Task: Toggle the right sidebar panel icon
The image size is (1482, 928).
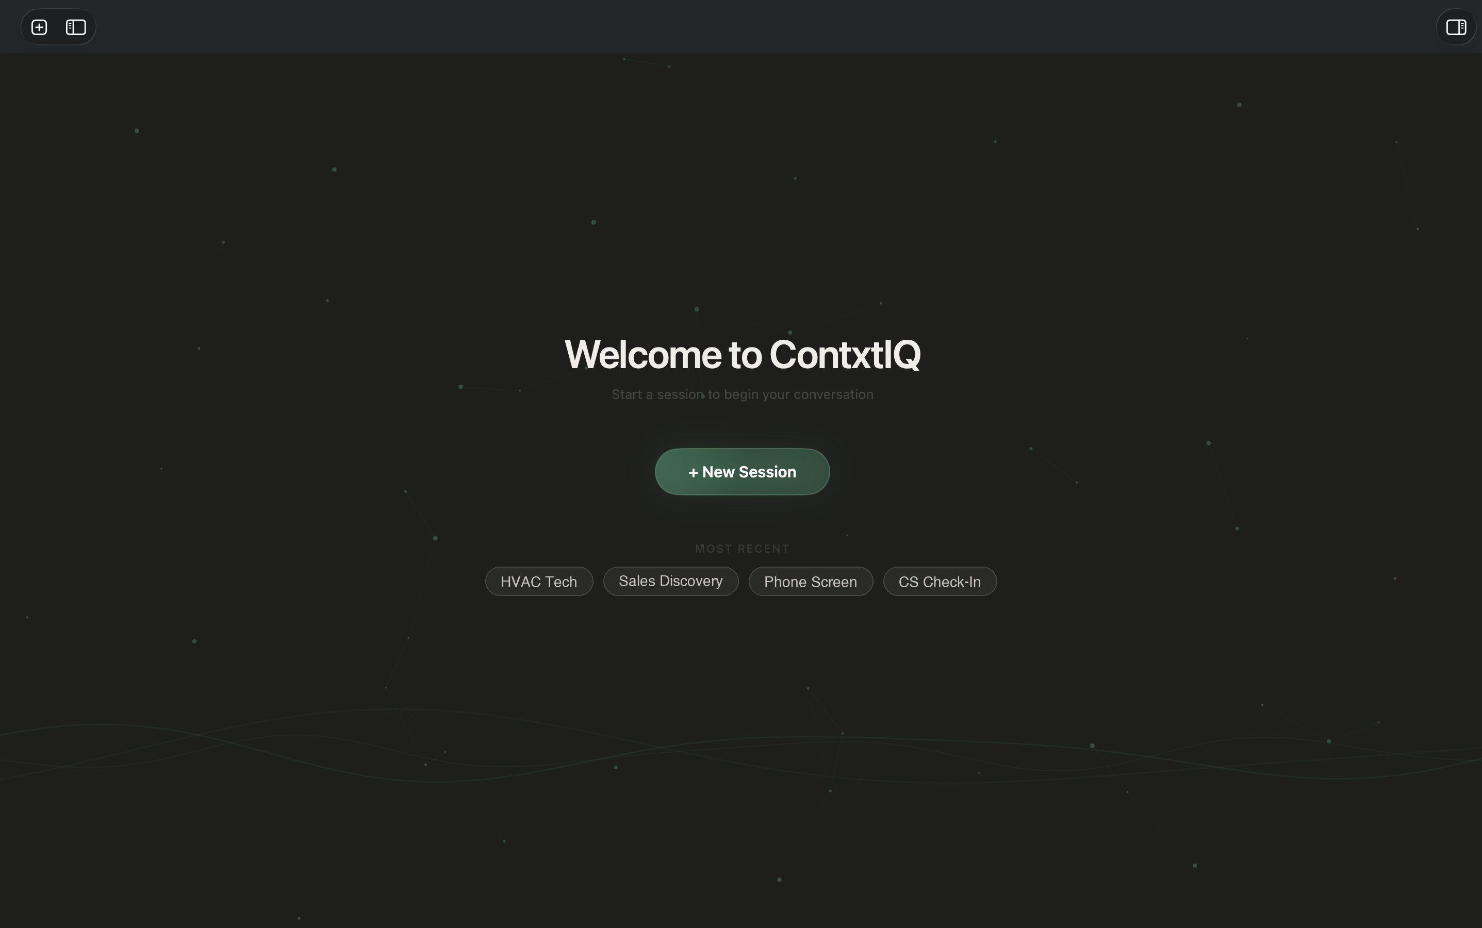Action: point(1456,27)
